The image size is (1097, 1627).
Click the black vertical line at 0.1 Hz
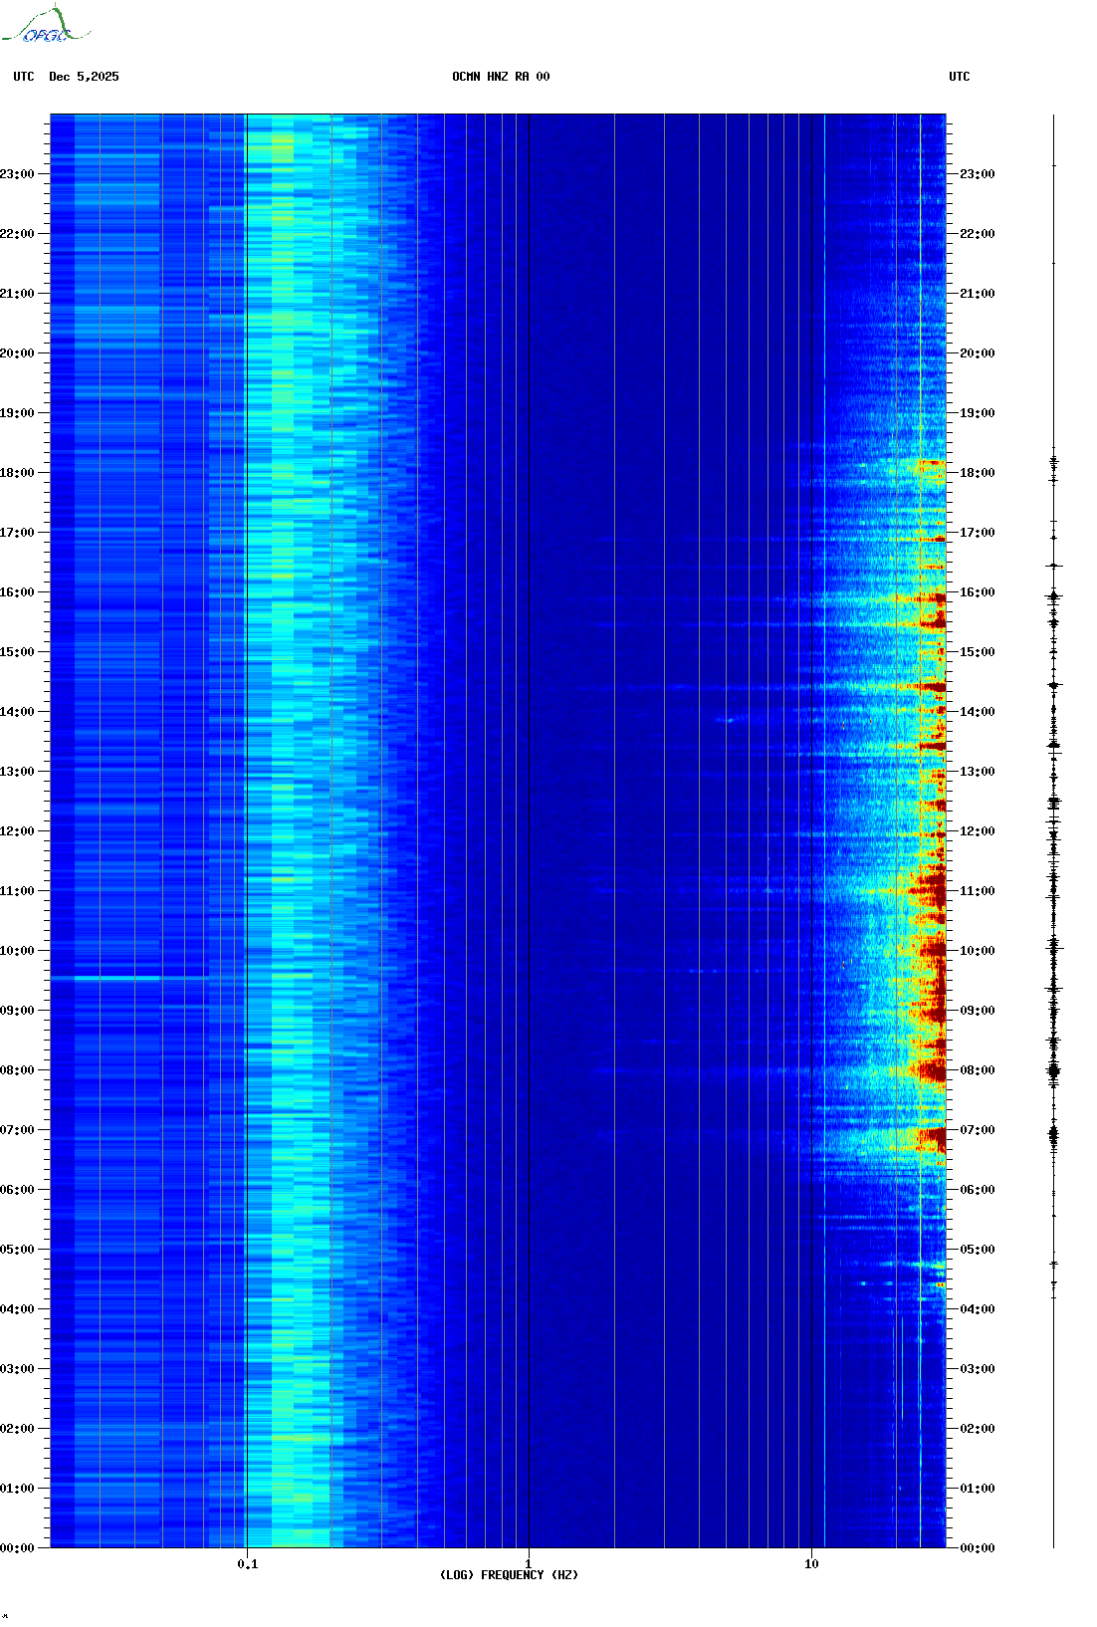[247, 797]
